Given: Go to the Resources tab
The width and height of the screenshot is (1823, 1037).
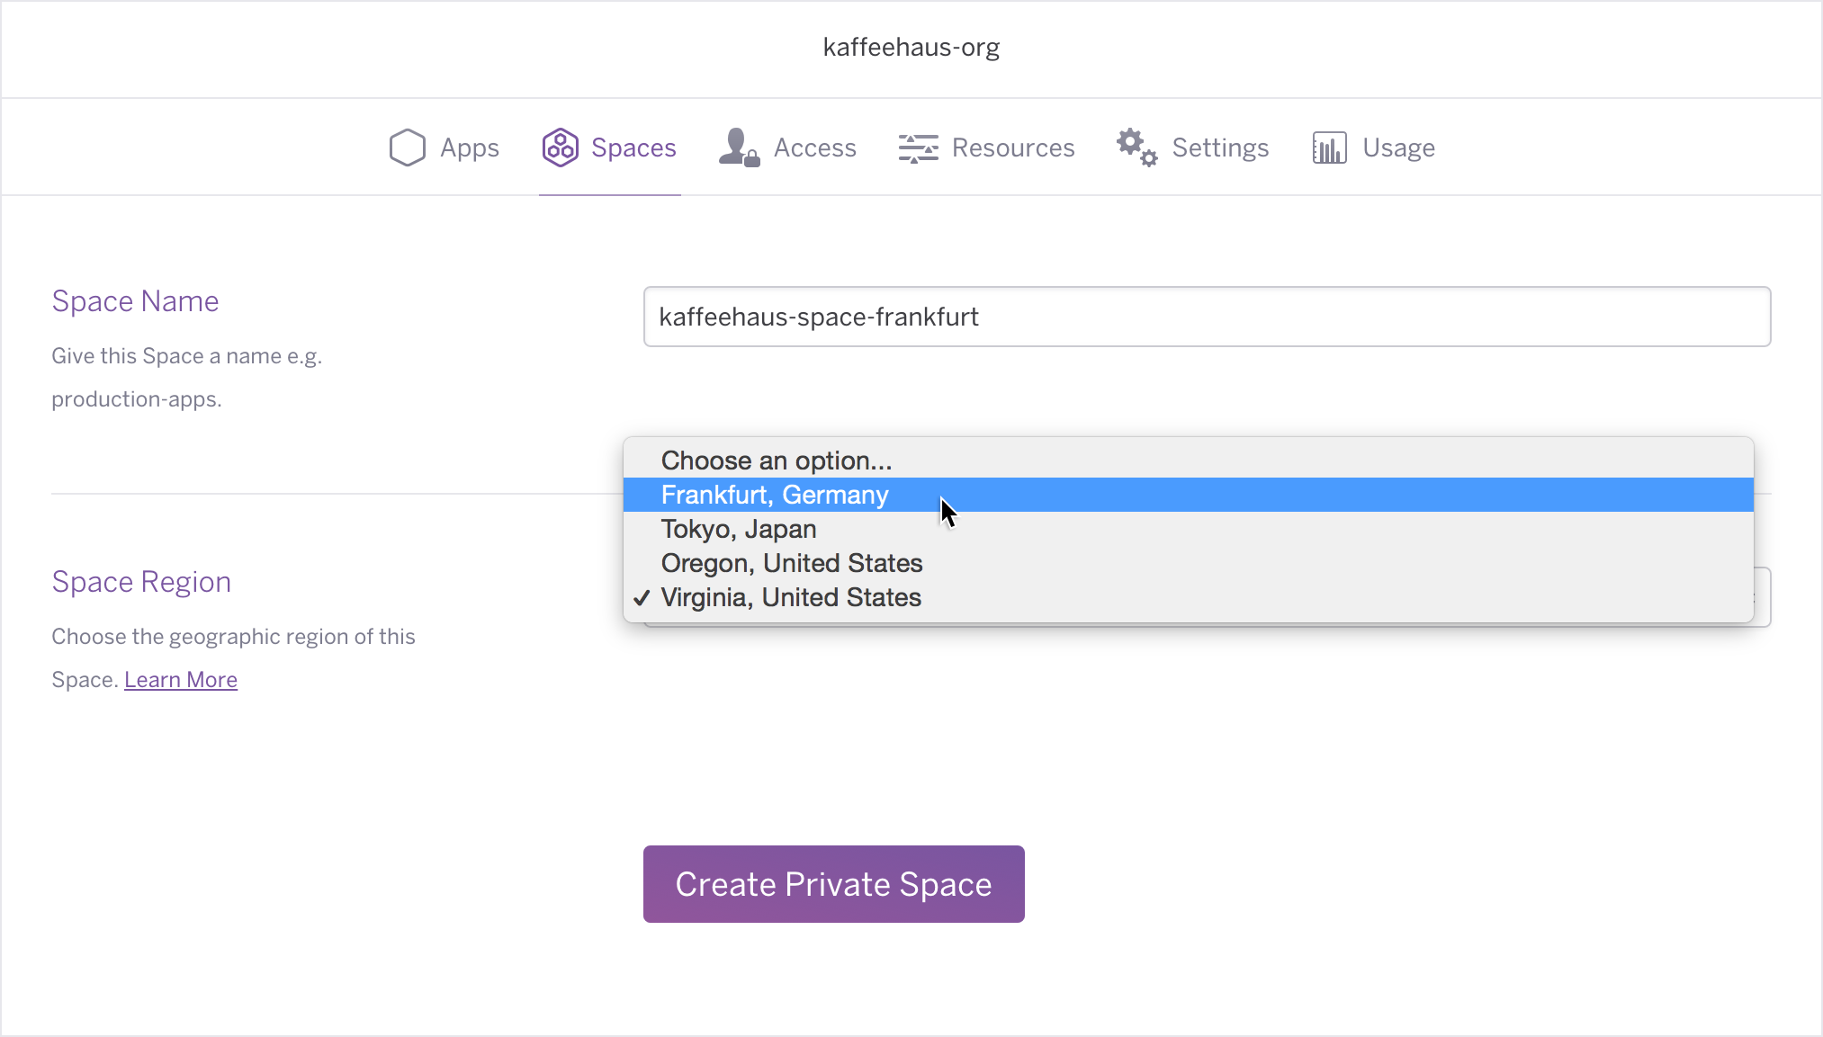Looking at the screenshot, I should [1013, 148].
